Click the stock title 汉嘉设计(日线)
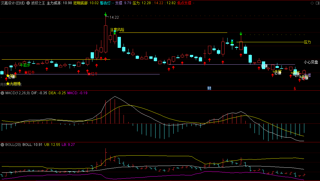Viewport: 320px width, 181px height. [13, 3]
